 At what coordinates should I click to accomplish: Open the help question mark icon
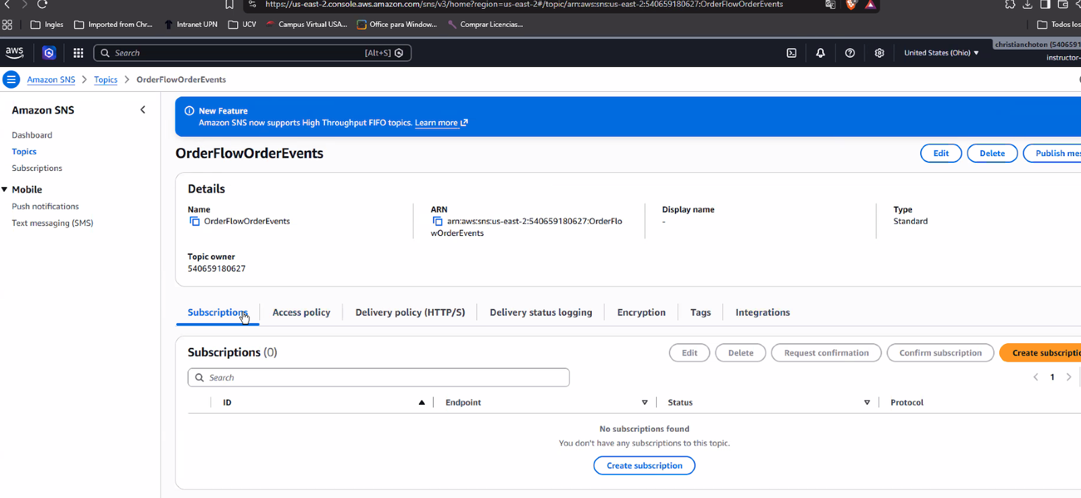pos(850,53)
